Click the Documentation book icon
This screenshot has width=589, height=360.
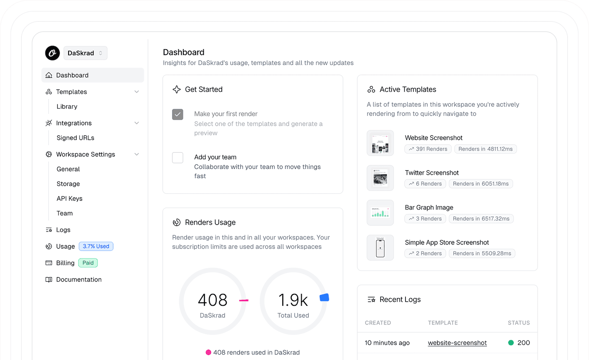[49, 280]
